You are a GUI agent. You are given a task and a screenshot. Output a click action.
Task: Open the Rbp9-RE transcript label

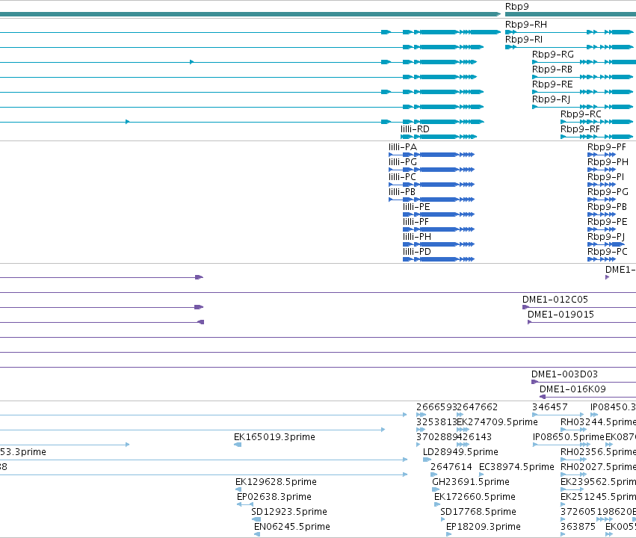(552, 84)
